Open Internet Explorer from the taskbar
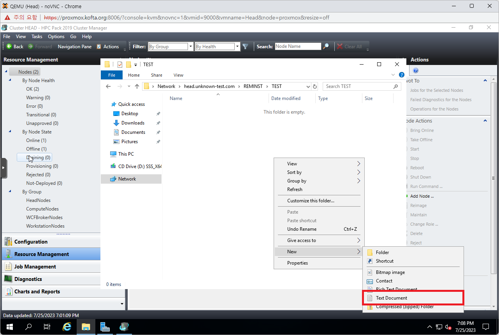The image size is (499, 335). (x=67, y=327)
